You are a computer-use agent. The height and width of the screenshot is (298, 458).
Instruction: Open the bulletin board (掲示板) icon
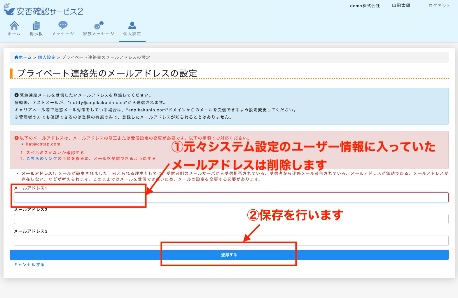36,26
